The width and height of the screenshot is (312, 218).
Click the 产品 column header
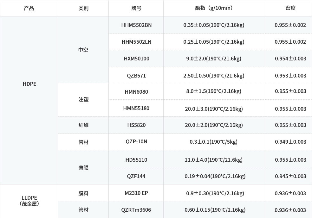(x=29, y=8)
